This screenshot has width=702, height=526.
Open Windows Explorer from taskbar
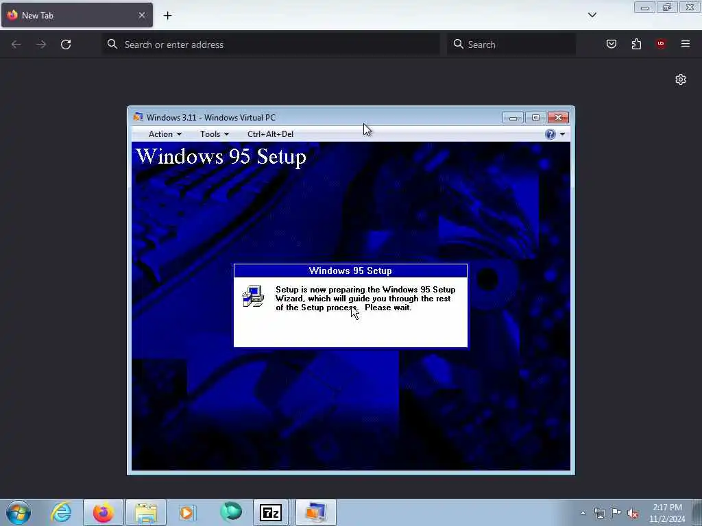pyautogui.click(x=146, y=512)
